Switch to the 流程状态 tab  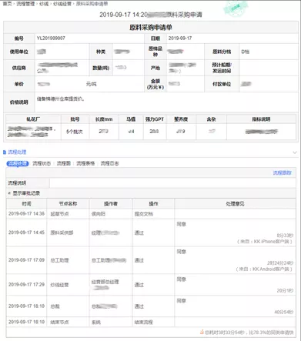pos(42,163)
